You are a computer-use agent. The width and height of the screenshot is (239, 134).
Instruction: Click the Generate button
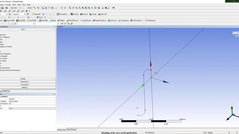(36, 14)
